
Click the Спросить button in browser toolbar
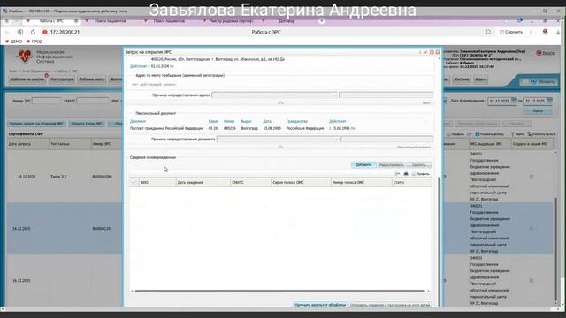511,32
